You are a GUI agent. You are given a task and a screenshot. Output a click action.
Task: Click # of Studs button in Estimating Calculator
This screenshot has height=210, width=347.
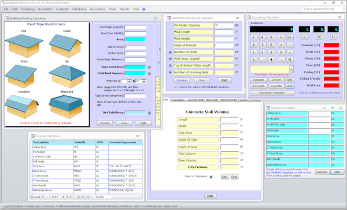tap(259, 86)
